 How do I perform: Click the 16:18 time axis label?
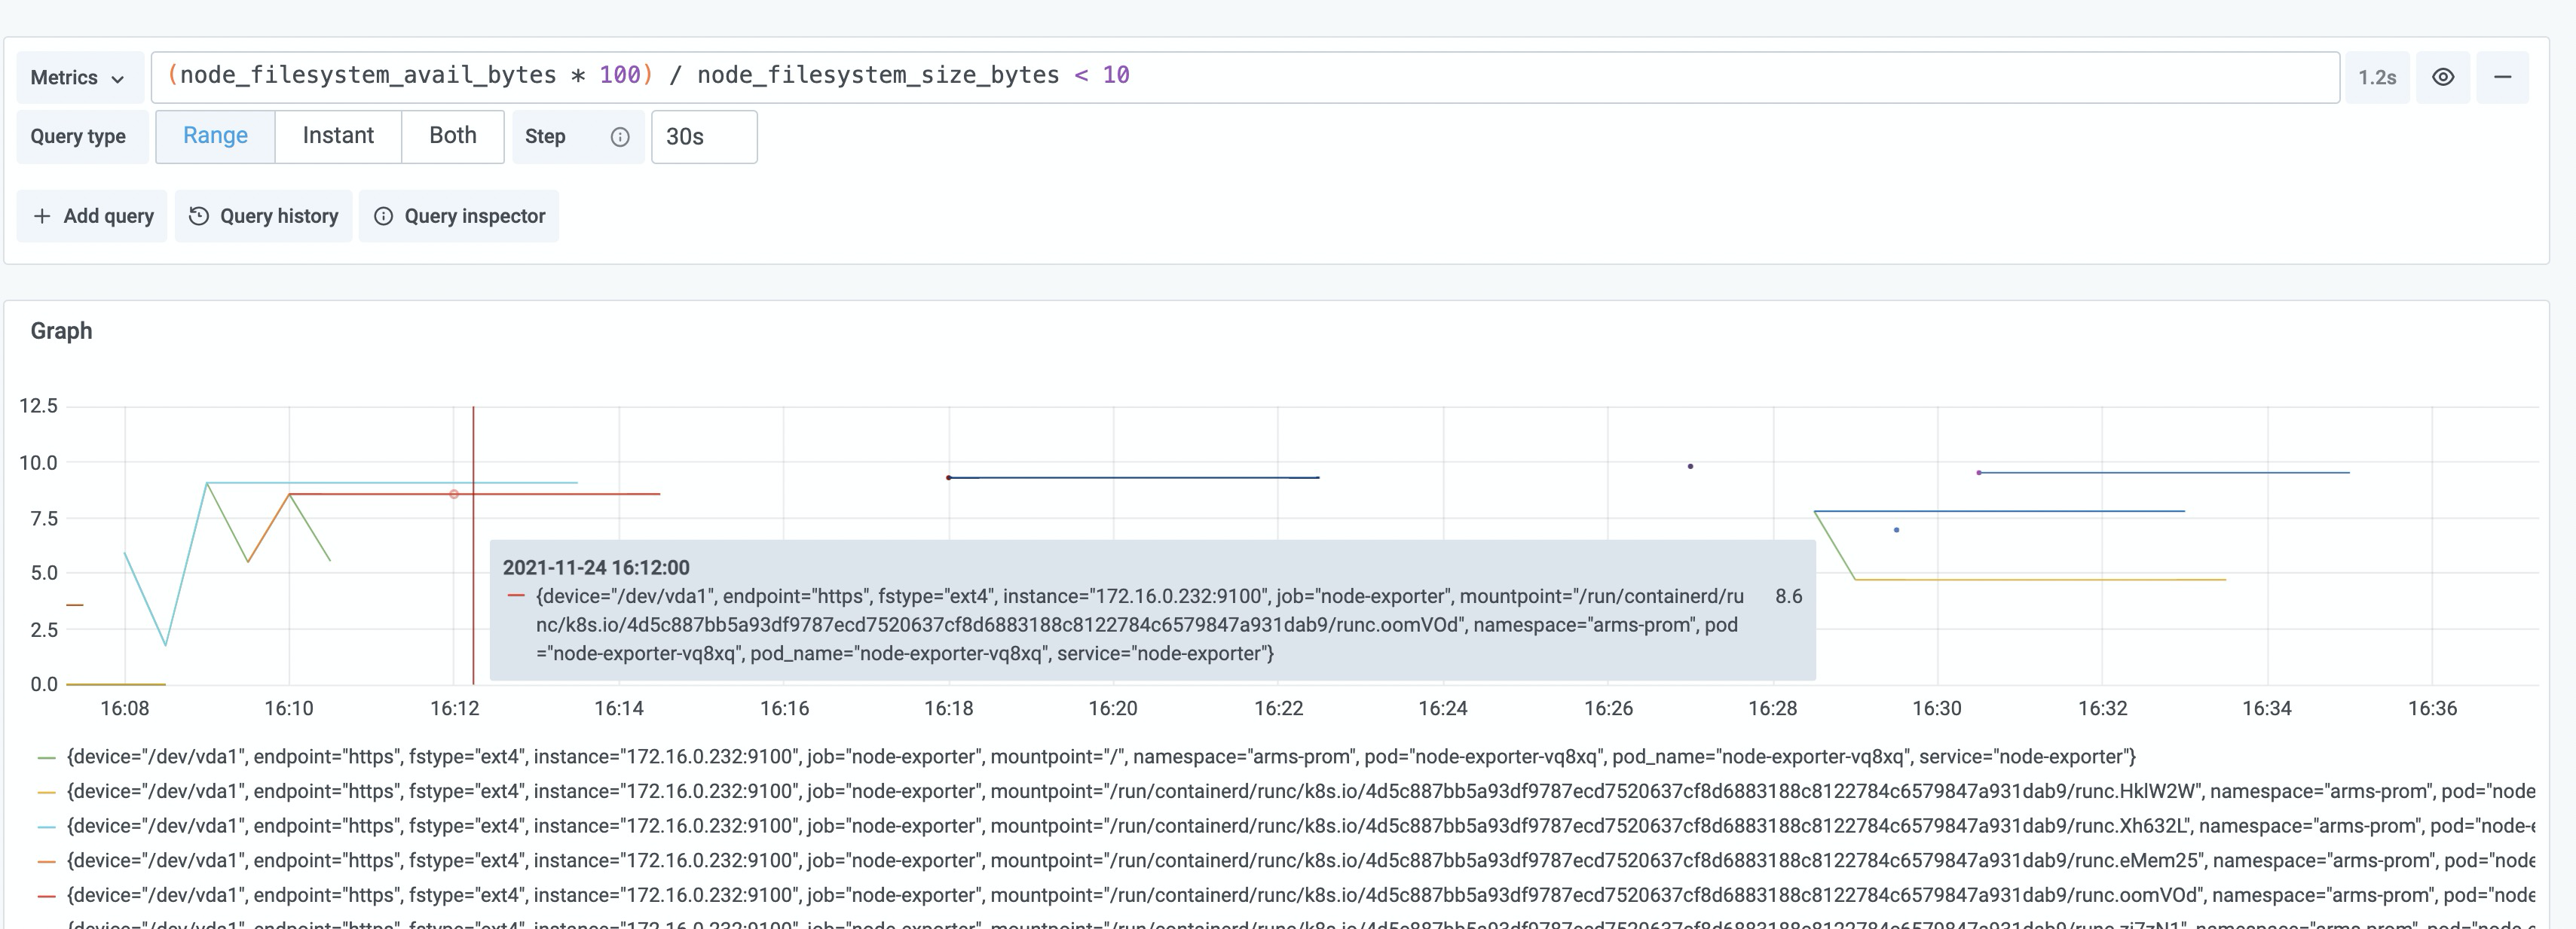pos(948,708)
